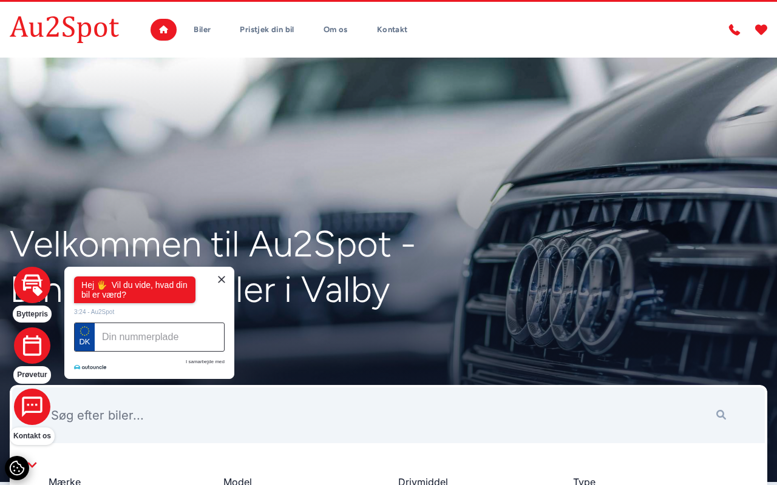Image resolution: width=777 pixels, height=485 pixels.
Task: Click the red home icon
Action: pyautogui.click(x=163, y=30)
